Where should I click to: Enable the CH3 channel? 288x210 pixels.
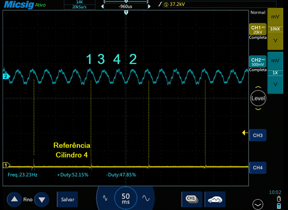[x=258, y=136]
